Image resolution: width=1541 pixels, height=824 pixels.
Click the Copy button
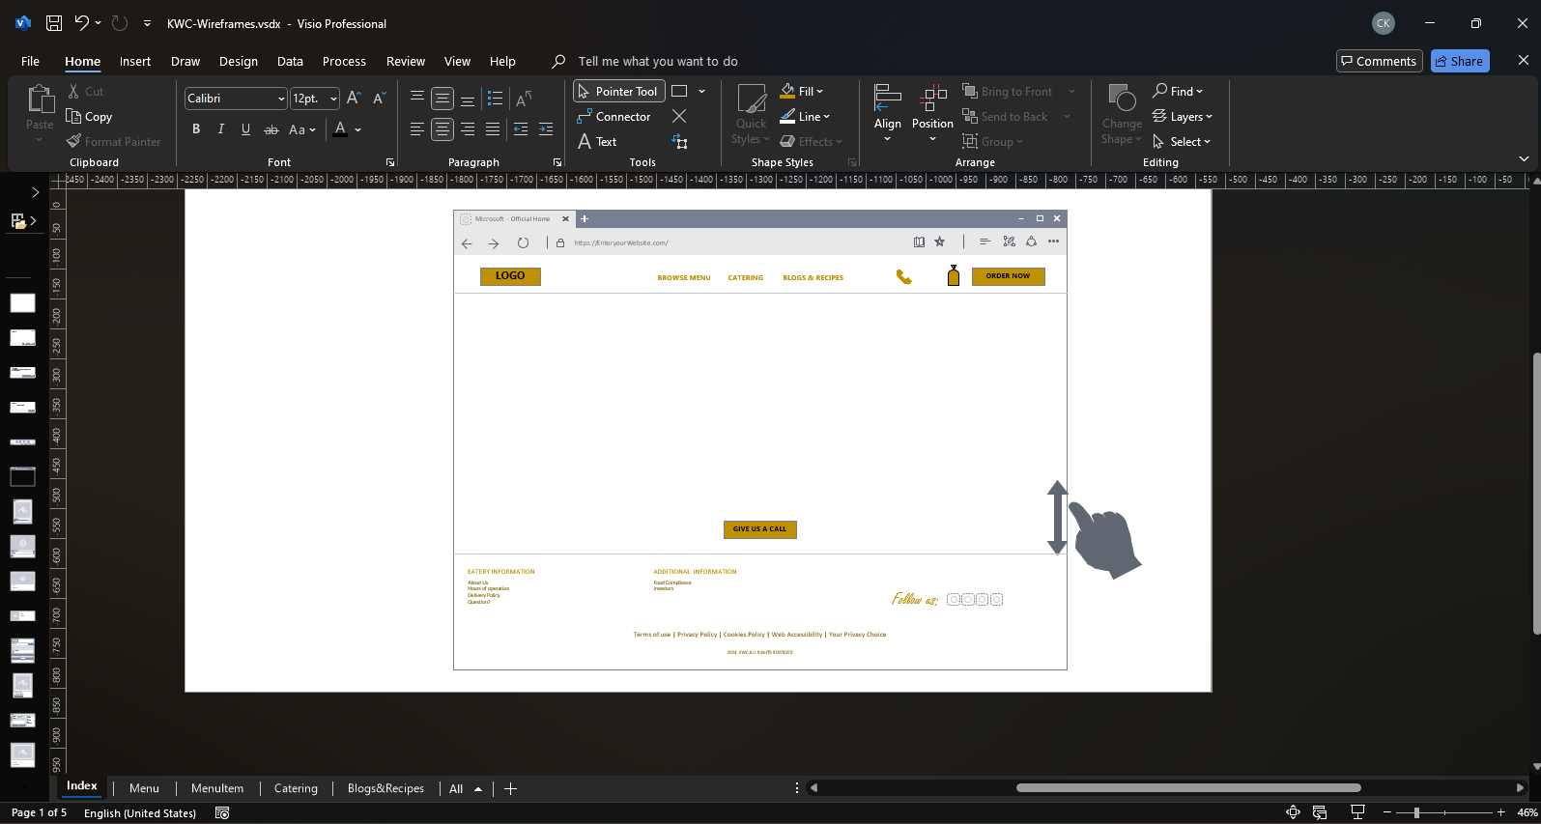pyautogui.click(x=89, y=116)
